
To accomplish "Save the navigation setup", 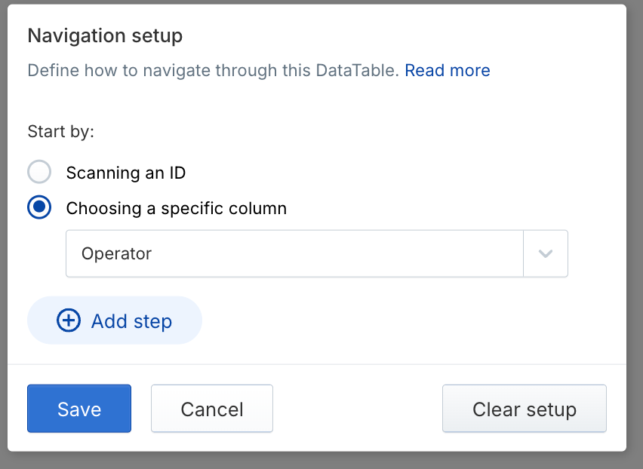I will [x=79, y=409].
